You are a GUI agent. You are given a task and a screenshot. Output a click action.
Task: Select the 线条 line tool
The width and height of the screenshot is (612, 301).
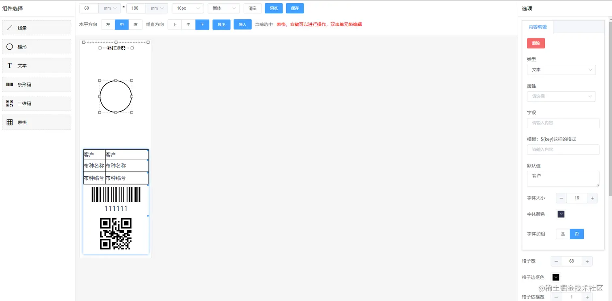(x=36, y=28)
